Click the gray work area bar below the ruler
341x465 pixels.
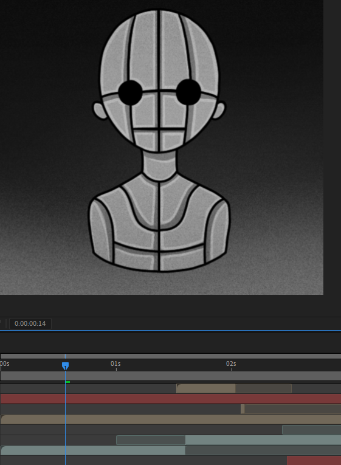click(x=171, y=376)
